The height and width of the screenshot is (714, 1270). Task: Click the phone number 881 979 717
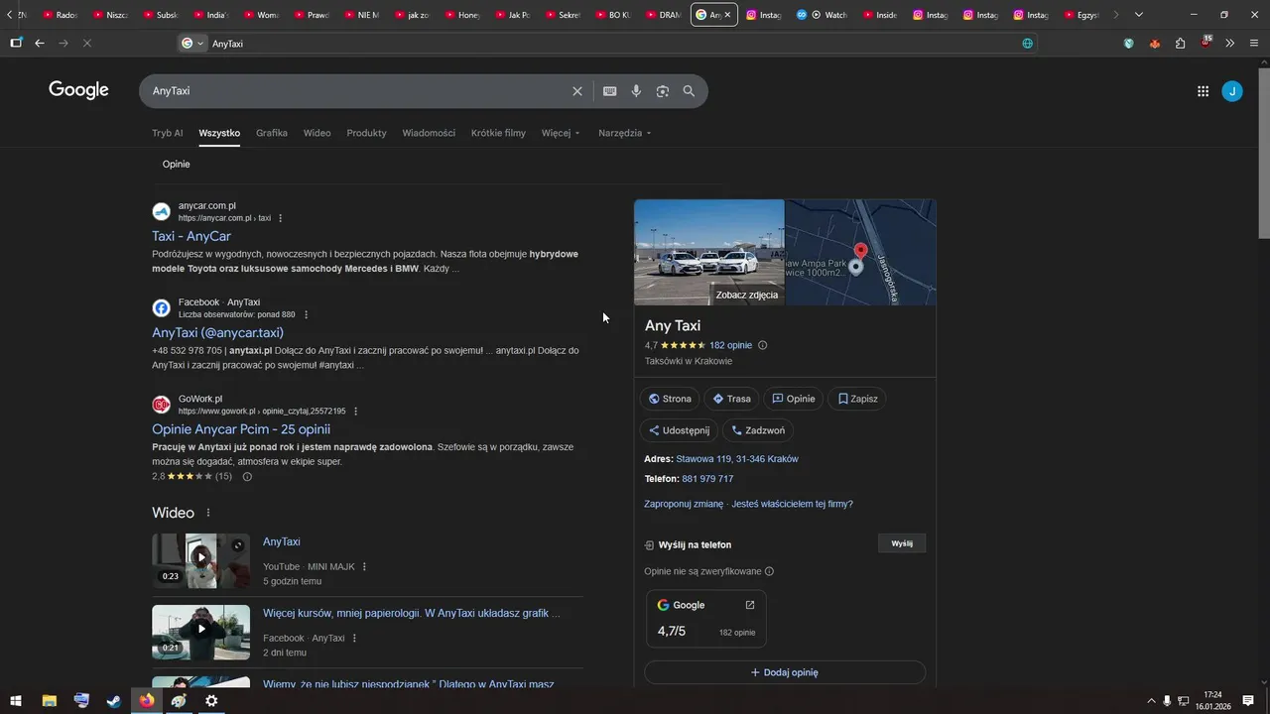click(x=707, y=479)
